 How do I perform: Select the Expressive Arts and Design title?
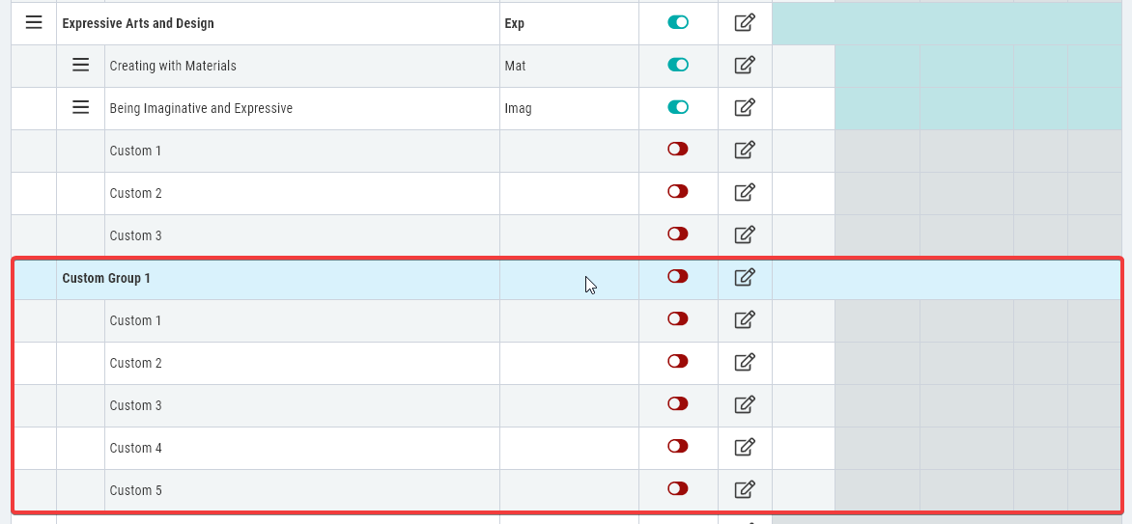pos(138,23)
